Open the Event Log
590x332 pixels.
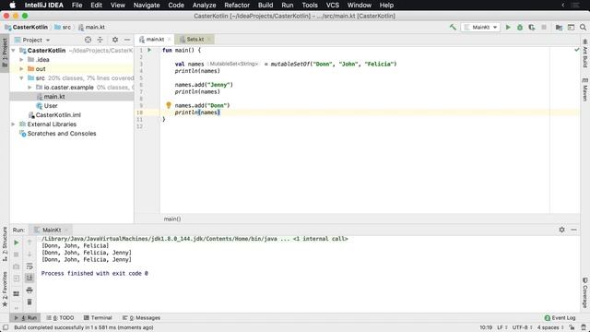click(x=560, y=317)
